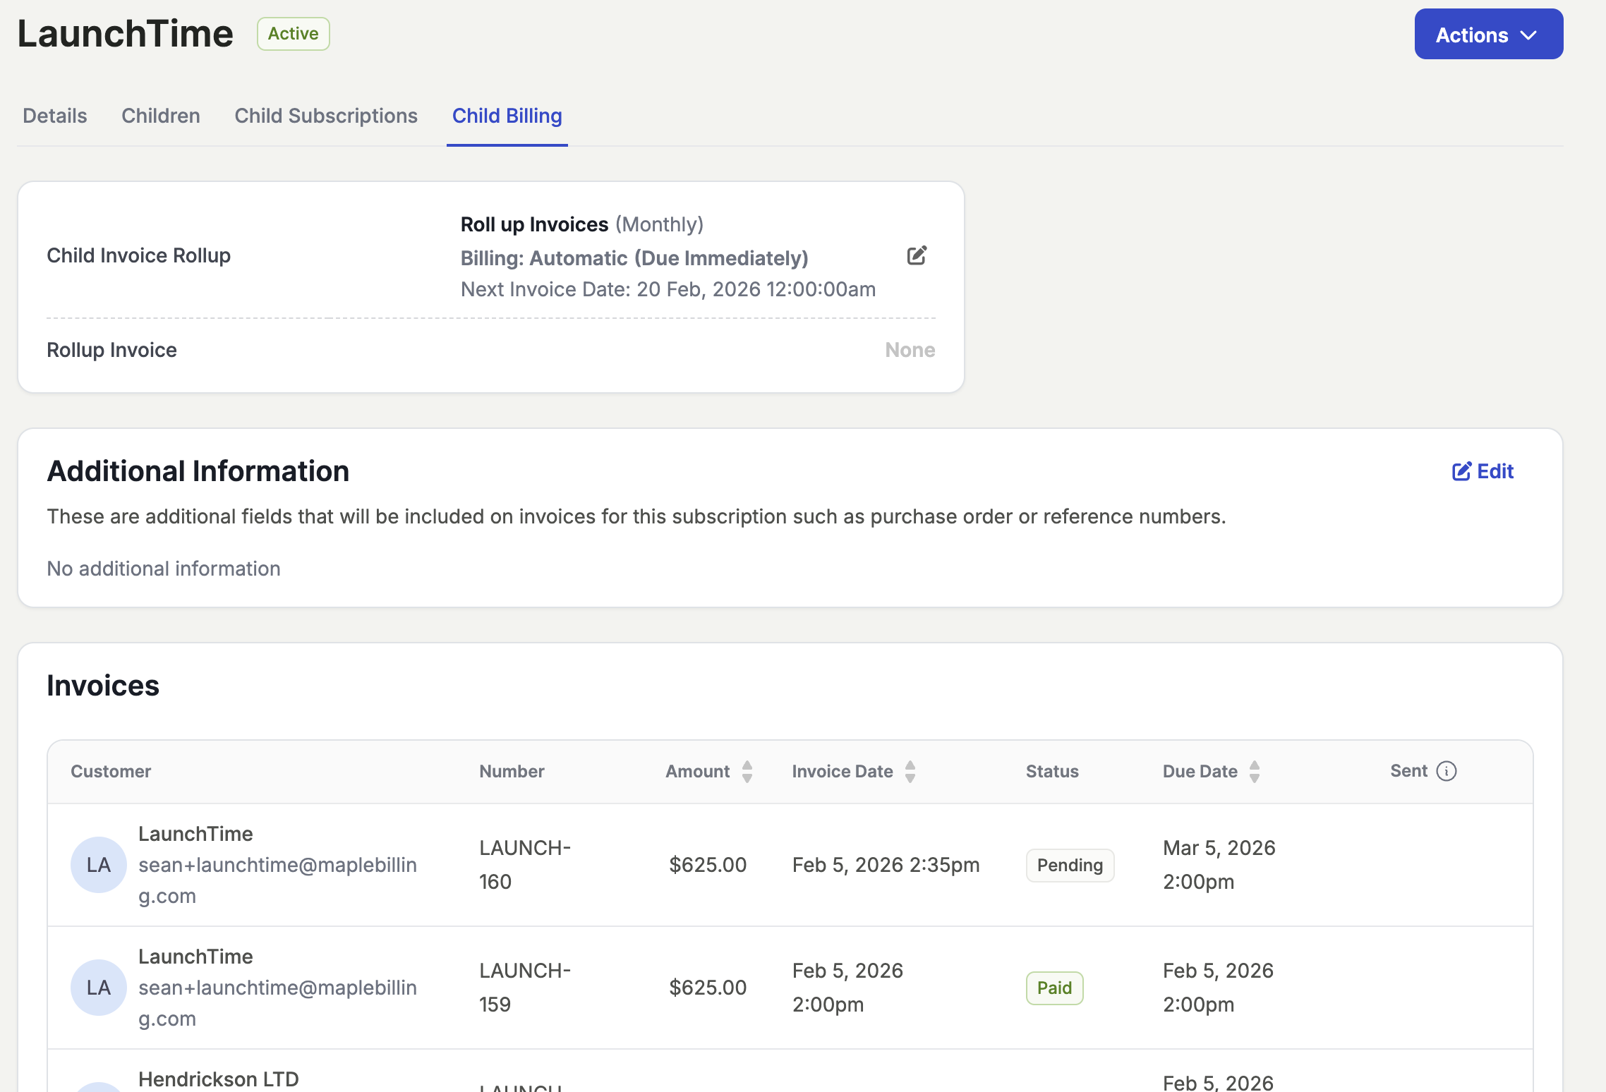The height and width of the screenshot is (1092, 1606).
Task: Sort by Invoice Date arrows
Action: 910,771
